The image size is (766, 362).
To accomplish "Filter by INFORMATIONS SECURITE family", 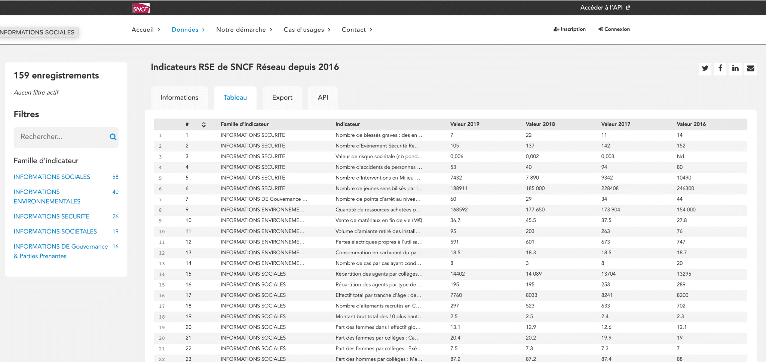I will [52, 217].
